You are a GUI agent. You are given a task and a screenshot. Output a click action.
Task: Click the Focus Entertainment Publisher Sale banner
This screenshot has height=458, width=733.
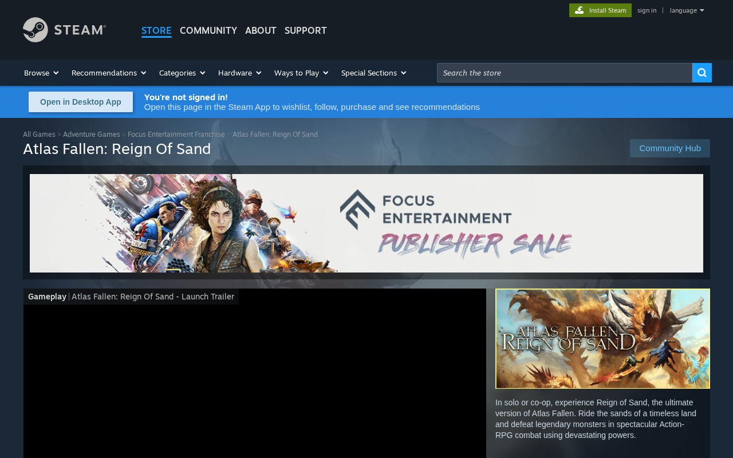tap(366, 223)
